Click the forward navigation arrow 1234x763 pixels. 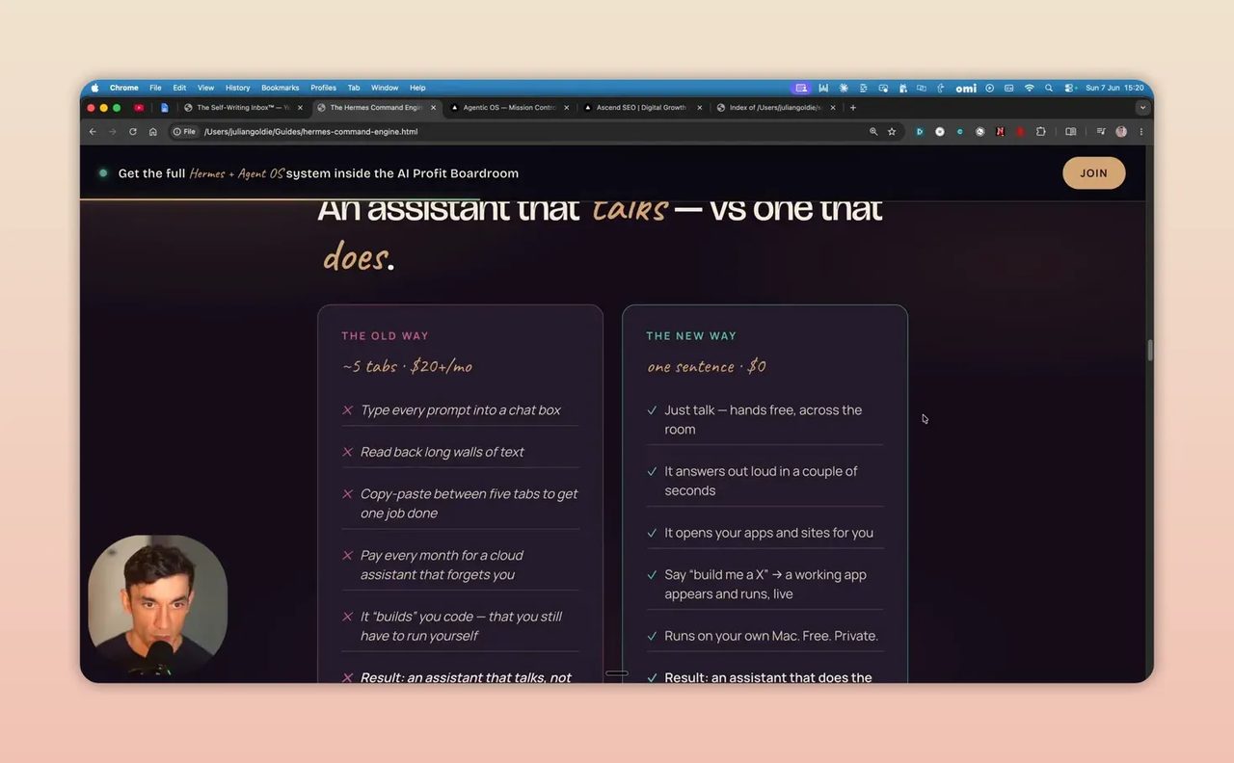(112, 131)
